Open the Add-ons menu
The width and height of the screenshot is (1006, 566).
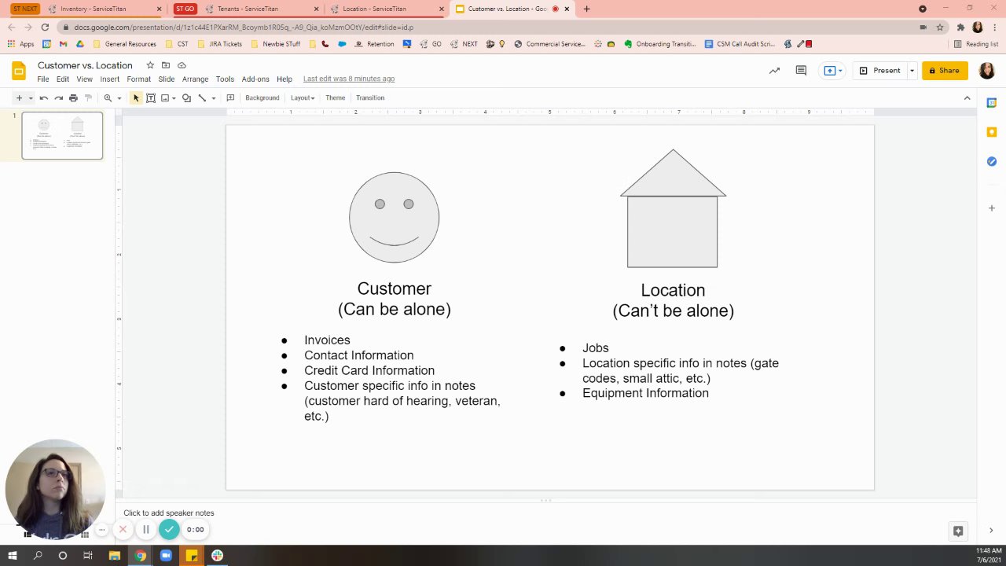click(x=255, y=79)
